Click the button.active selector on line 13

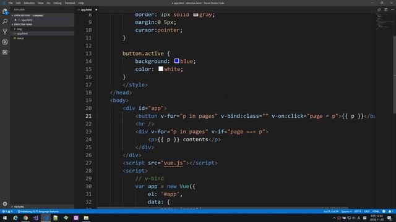(x=143, y=54)
